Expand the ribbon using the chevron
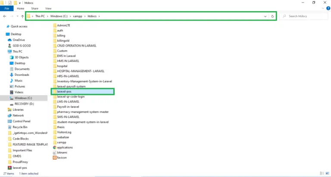This screenshot has width=331, height=177. (x=322, y=9)
